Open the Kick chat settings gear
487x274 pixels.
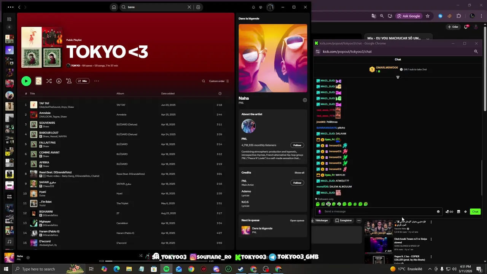(465, 212)
